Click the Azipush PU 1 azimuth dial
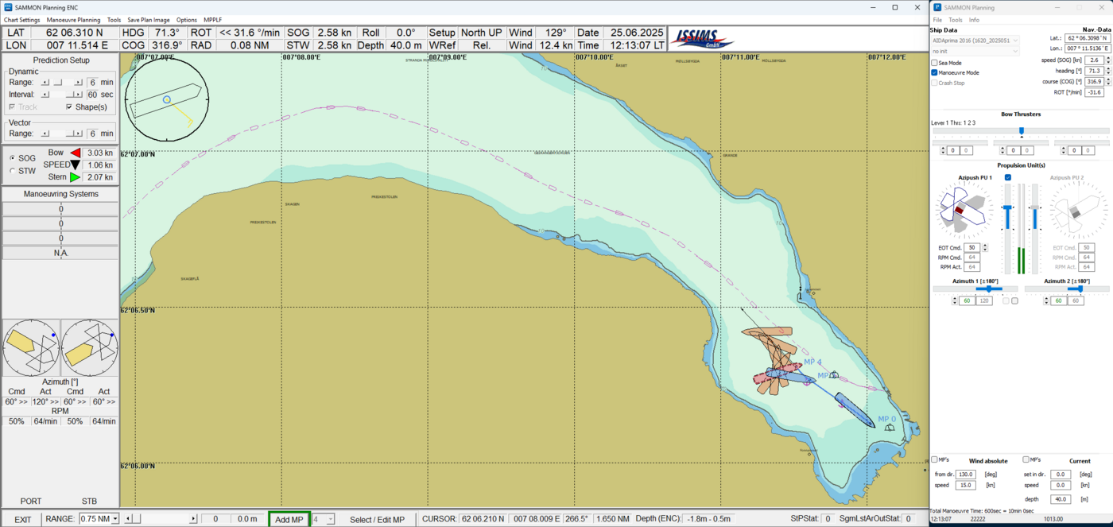This screenshot has width=1113, height=527. pos(963,211)
